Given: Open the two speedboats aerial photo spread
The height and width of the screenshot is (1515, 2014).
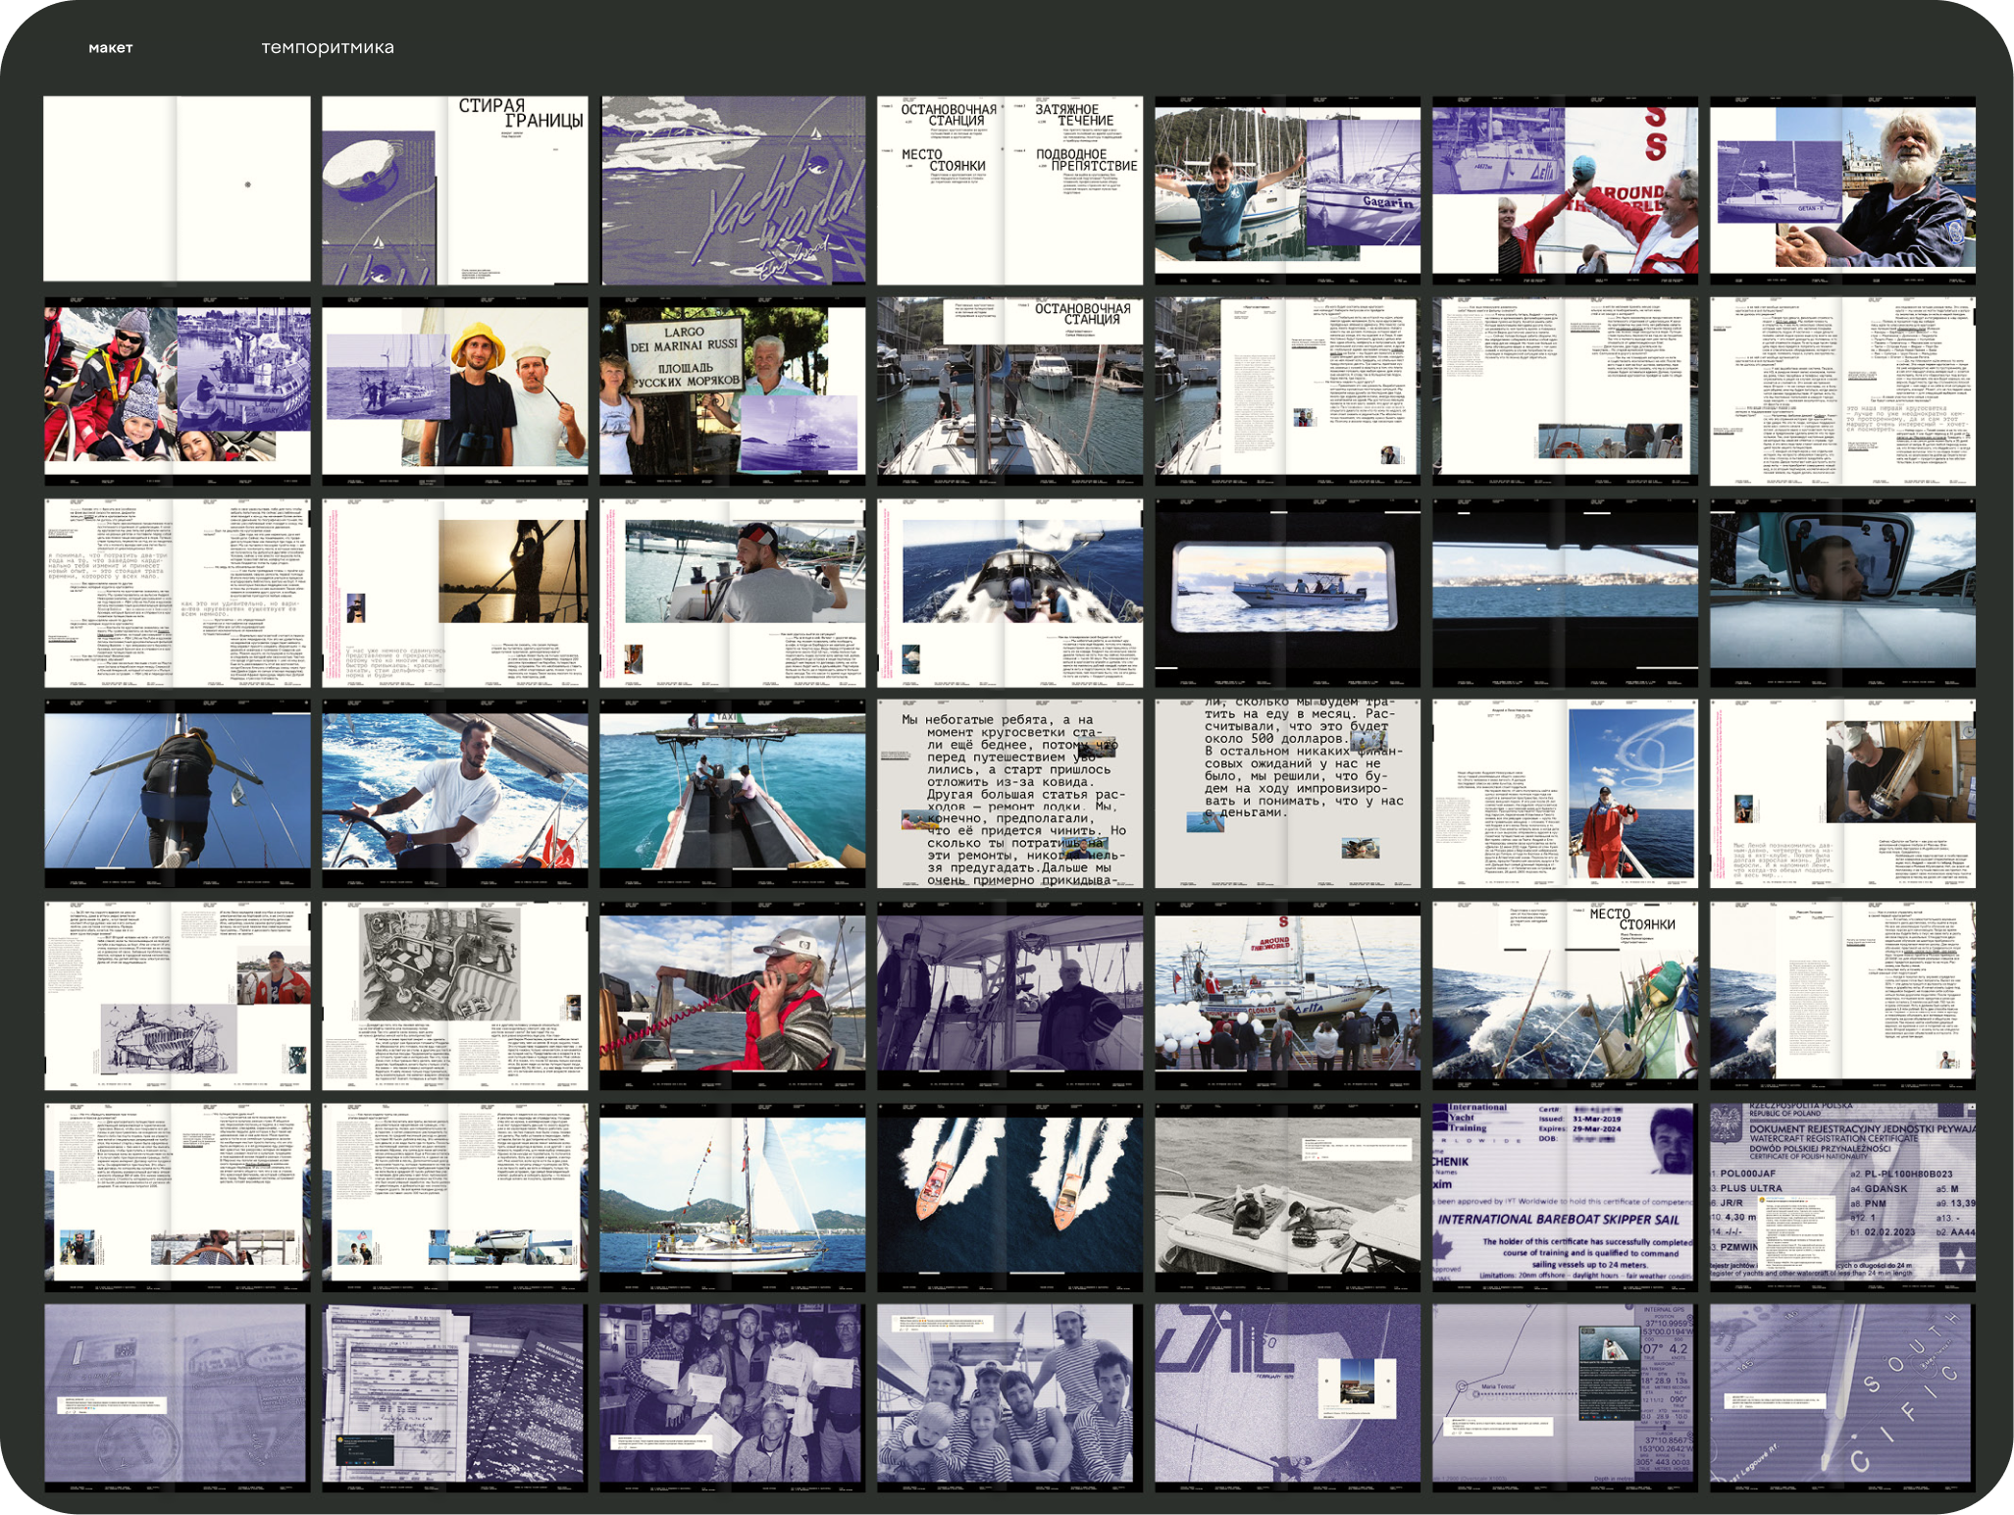Looking at the screenshot, I should coord(1010,1197).
